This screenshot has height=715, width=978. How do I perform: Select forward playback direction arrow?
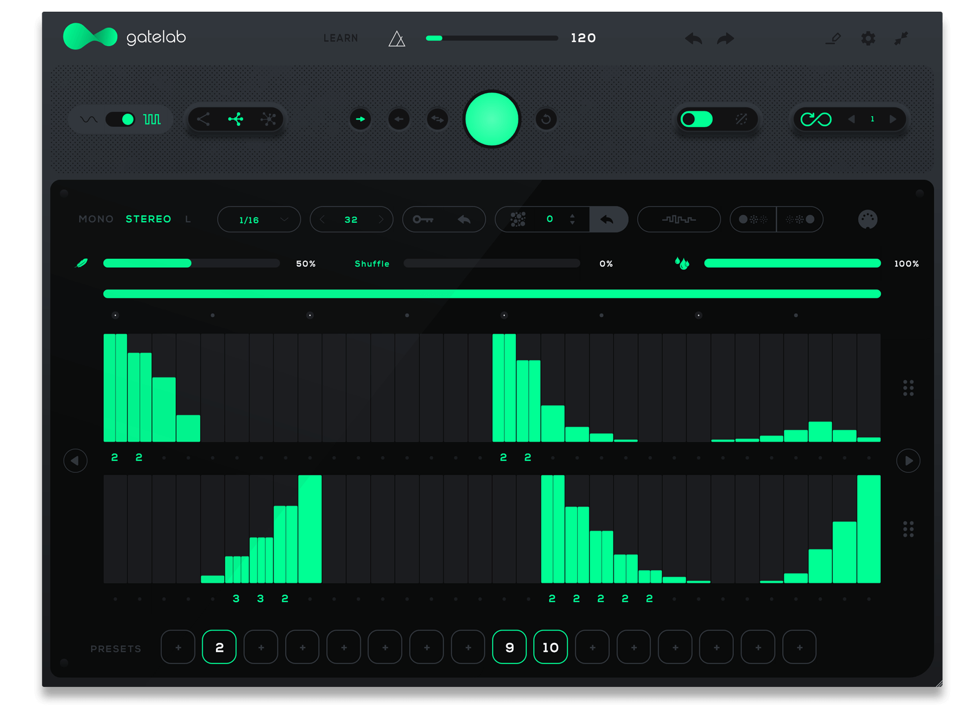[x=360, y=119]
